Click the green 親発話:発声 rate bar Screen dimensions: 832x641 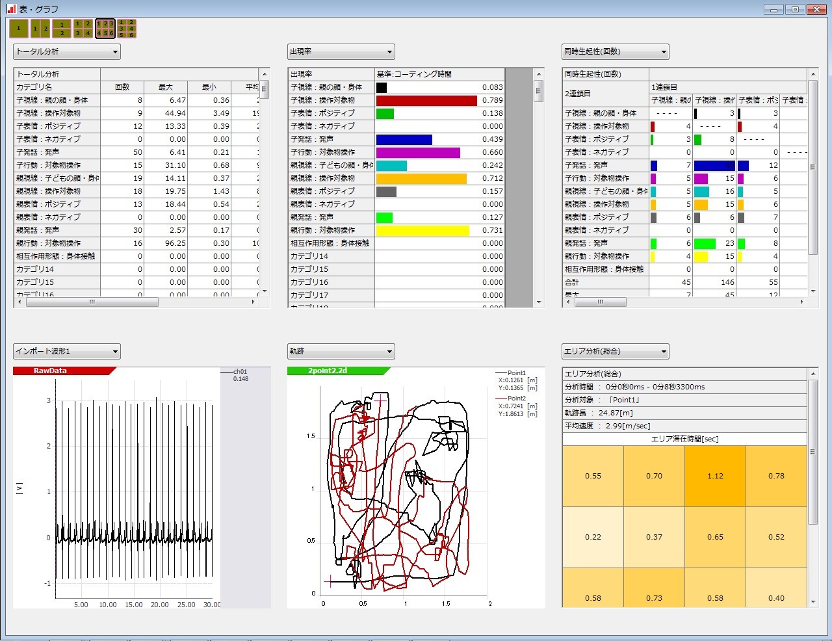pos(384,217)
